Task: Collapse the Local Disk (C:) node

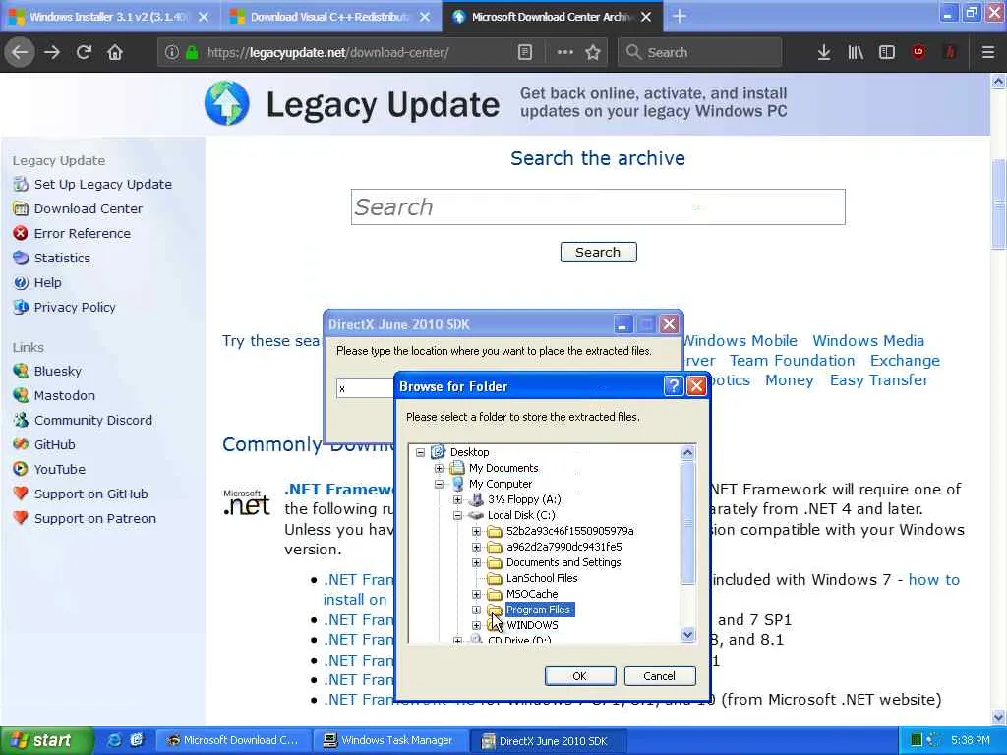Action: click(457, 515)
